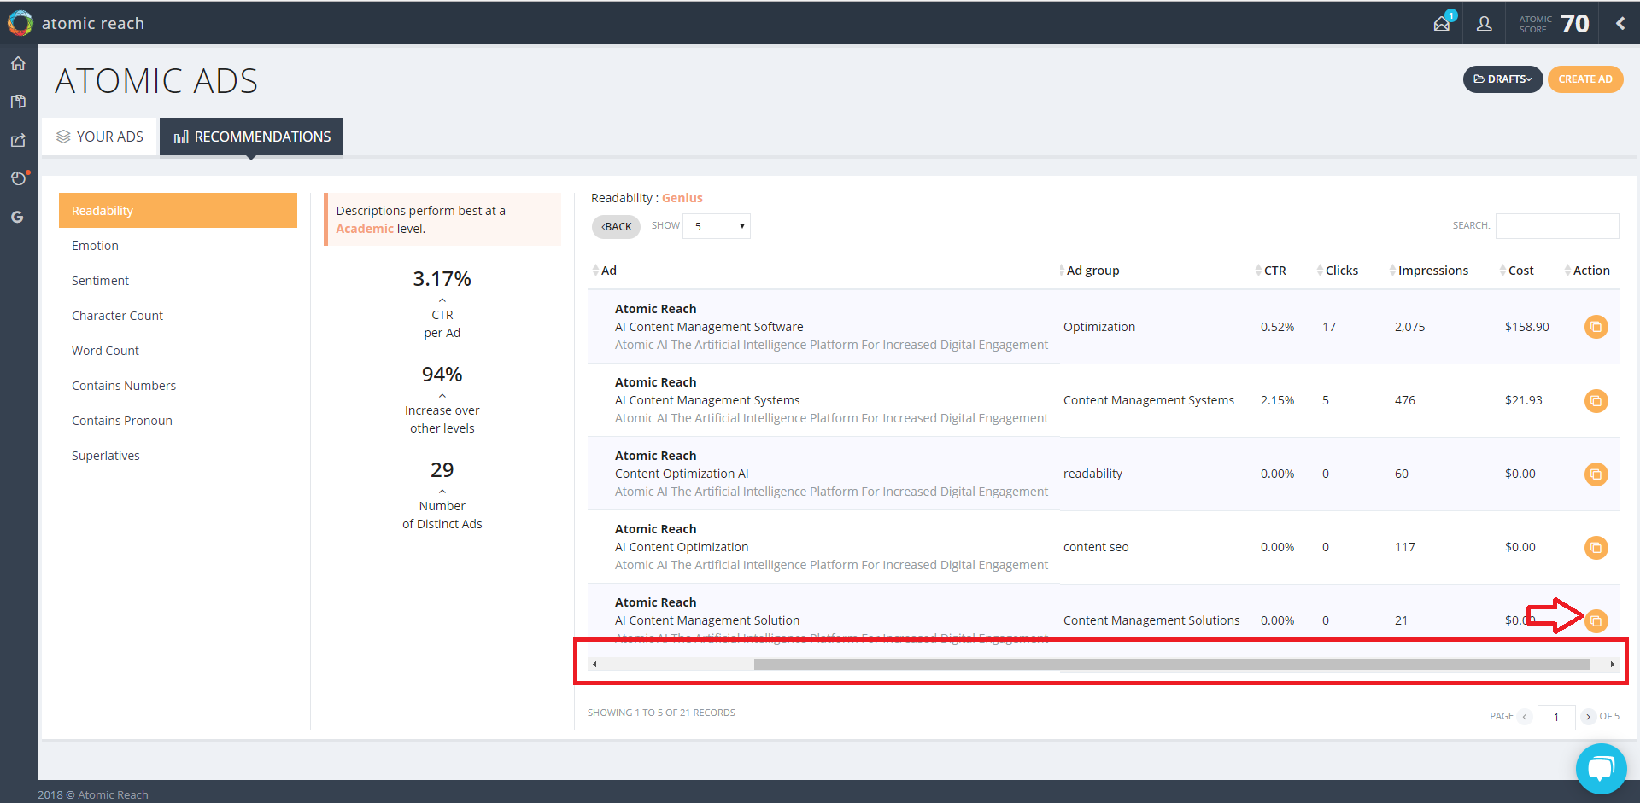The height and width of the screenshot is (803, 1640).
Task: Switch to the Your Ads tab
Action: point(100,137)
